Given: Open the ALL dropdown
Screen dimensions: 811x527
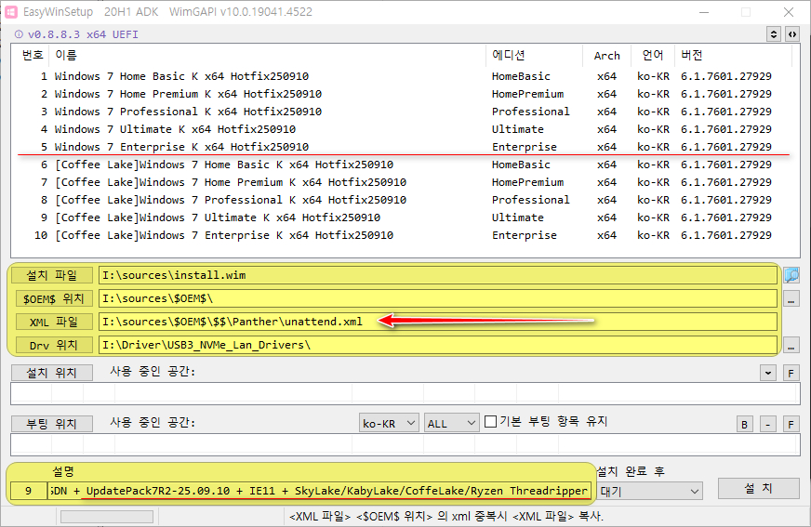Looking at the screenshot, I should (451, 423).
